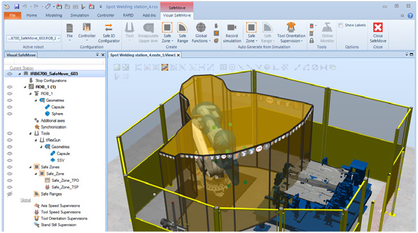Click the Close SafeMove red X icon
This screenshot has width=418, height=233.
378,27
